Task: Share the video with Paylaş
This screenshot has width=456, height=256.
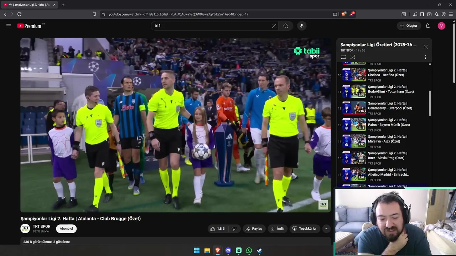Action: pos(254,229)
